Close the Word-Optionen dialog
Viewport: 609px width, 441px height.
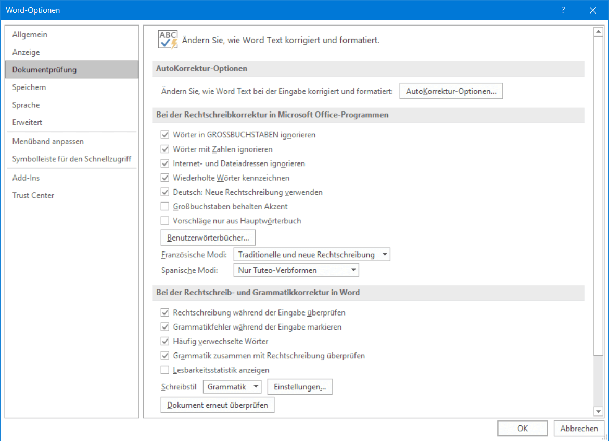click(592, 10)
